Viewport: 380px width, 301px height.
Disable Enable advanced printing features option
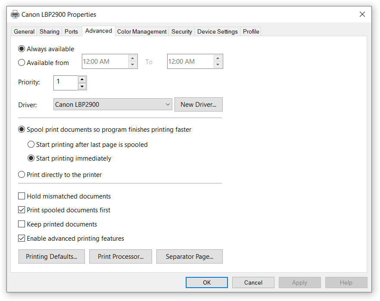(x=22, y=239)
